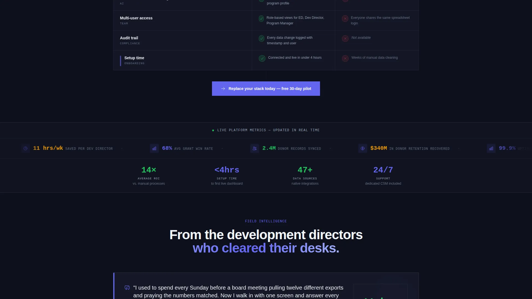Viewport: 532px width, 299px height.
Task: Click 'AVG GRANT WIN RATE' ticker label
Action: click(194, 149)
